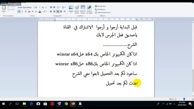Viewport: 194px width, 109px height.
Task: Click the increase indent icon
Action: click(x=54, y=7)
